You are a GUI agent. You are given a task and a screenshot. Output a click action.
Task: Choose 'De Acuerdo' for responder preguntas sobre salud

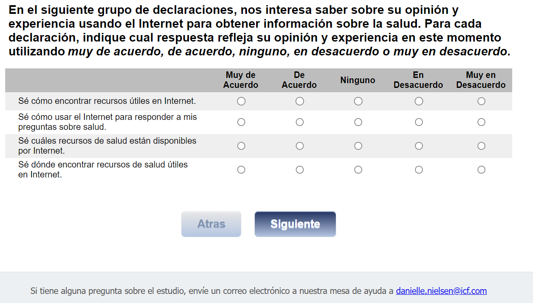point(299,122)
